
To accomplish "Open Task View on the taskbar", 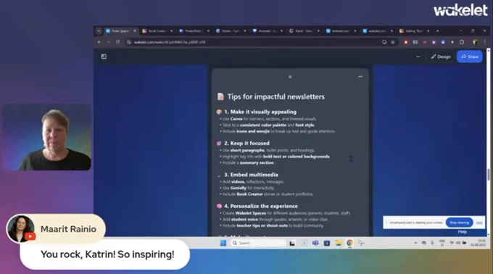I will pyautogui.click(x=292, y=243).
